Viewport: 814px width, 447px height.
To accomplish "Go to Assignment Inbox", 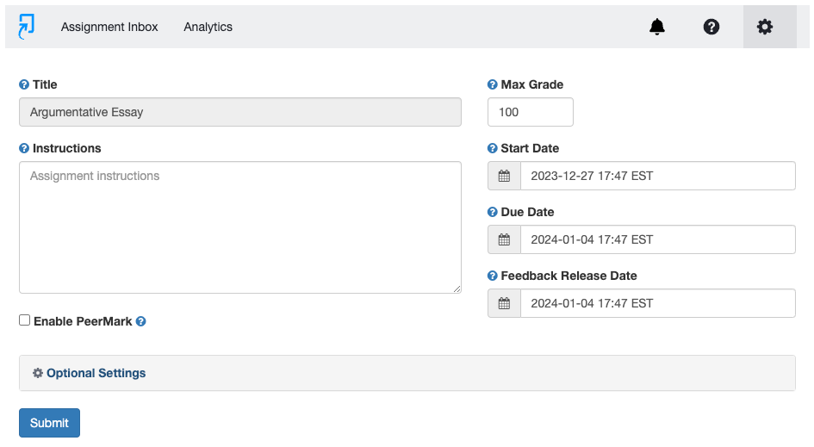I will coord(109,27).
